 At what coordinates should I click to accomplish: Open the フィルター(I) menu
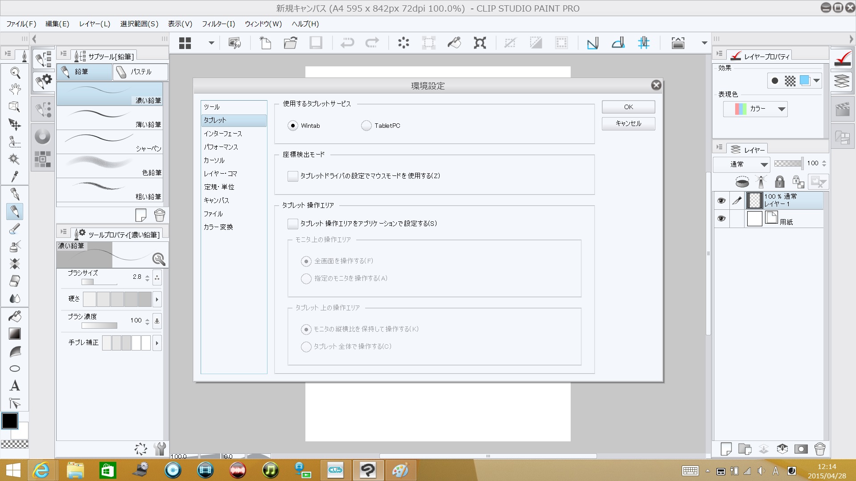[218, 24]
